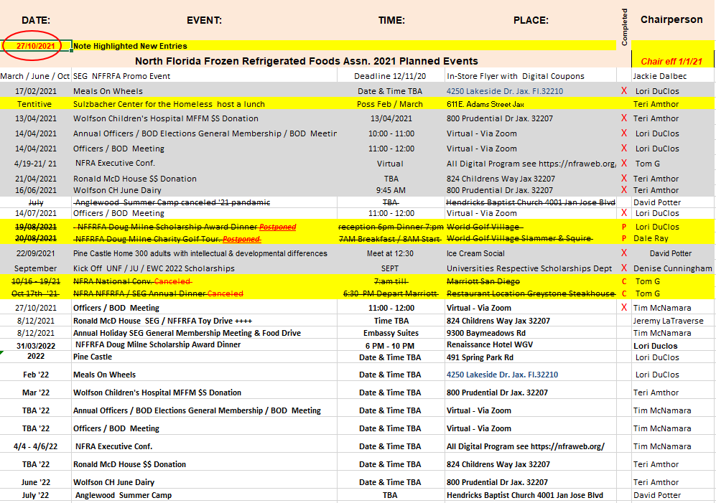This screenshot has width=716, height=503.
Task: Select the '9:45 AM' time cell
Action: pos(391,190)
